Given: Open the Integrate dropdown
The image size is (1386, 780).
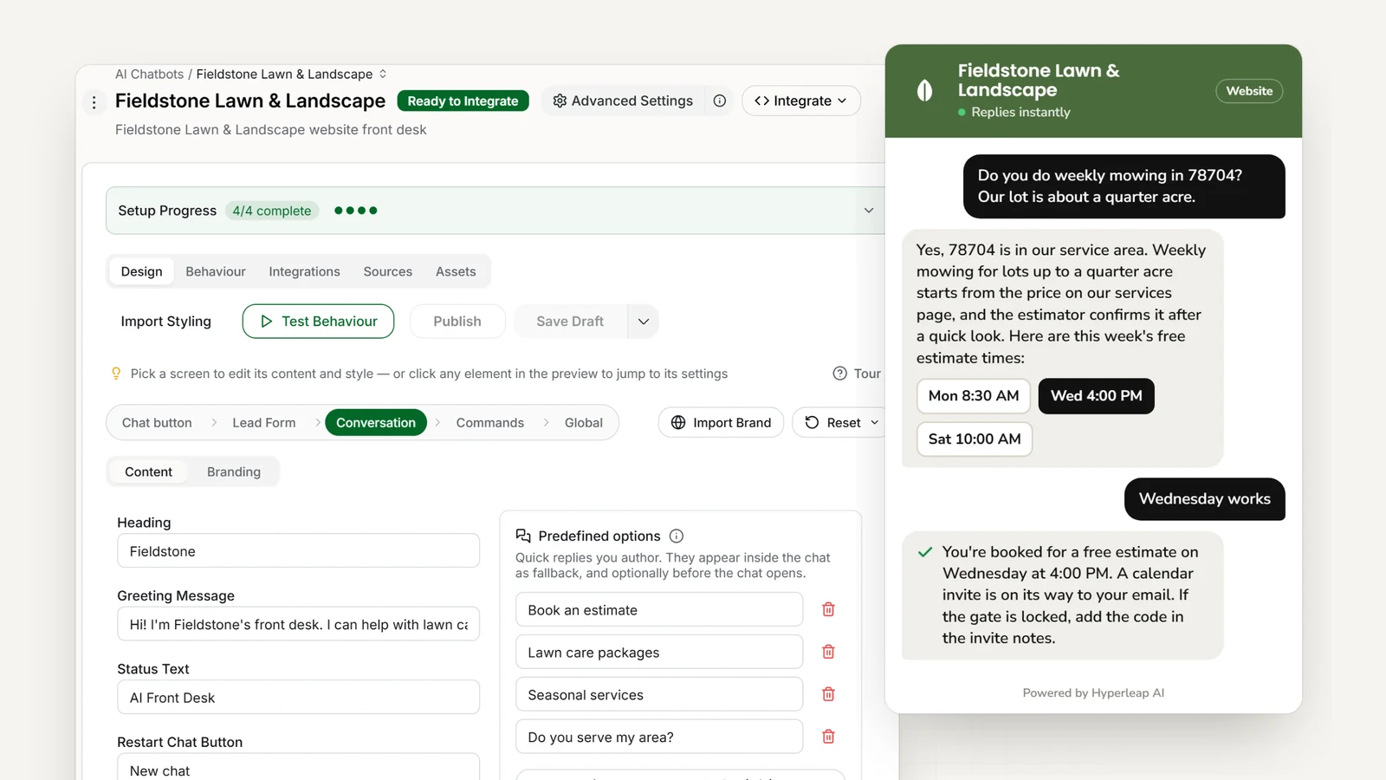Looking at the screenshot, I should pyautogui.click(x=800, y=101).
